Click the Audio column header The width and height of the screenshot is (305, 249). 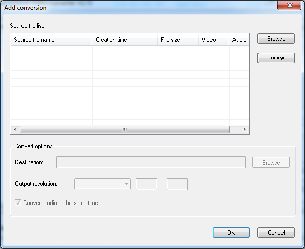(239, 40)
